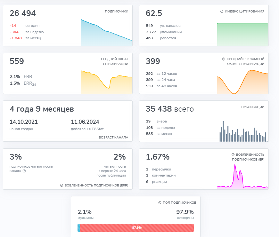Click the '4 года 9 месяцев' heading
Viewport: 279px width, 237px height.
point(42,109)
